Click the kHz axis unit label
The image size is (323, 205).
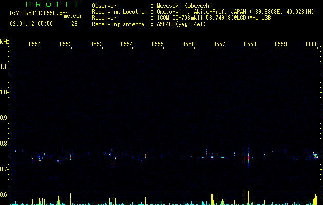point(5,42)
